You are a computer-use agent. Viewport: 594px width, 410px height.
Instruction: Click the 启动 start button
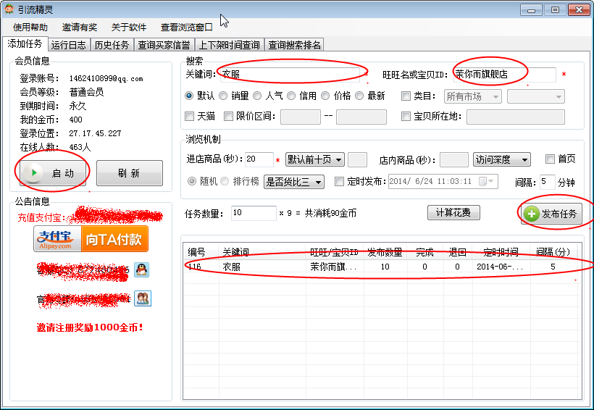[x=53, y=173]
